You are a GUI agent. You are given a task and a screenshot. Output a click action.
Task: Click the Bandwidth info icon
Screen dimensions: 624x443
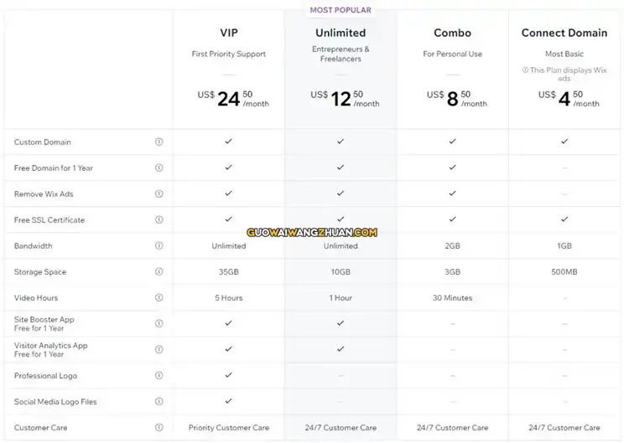coord(159,245)
